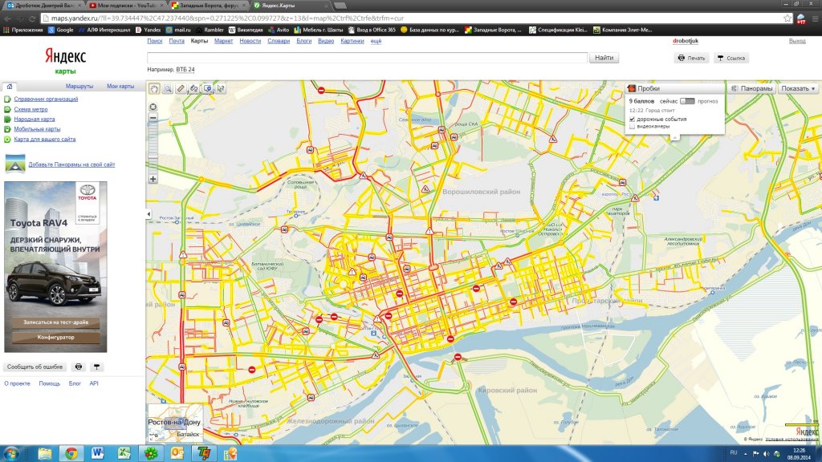
Task: Click the Toyota RAV4 advertisement
Action: [55, 266]
